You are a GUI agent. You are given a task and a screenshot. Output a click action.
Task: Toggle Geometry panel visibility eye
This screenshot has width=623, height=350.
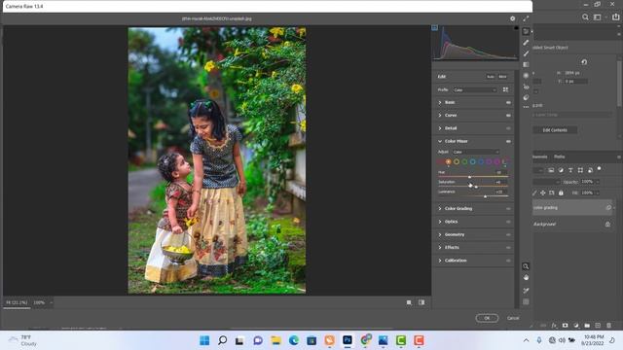tap(508, 235)
